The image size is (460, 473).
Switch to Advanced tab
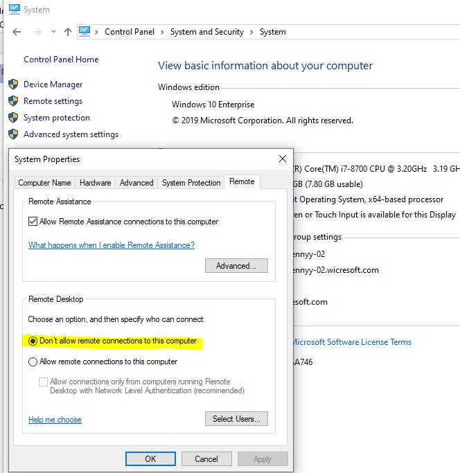click(x=136, y=183)
